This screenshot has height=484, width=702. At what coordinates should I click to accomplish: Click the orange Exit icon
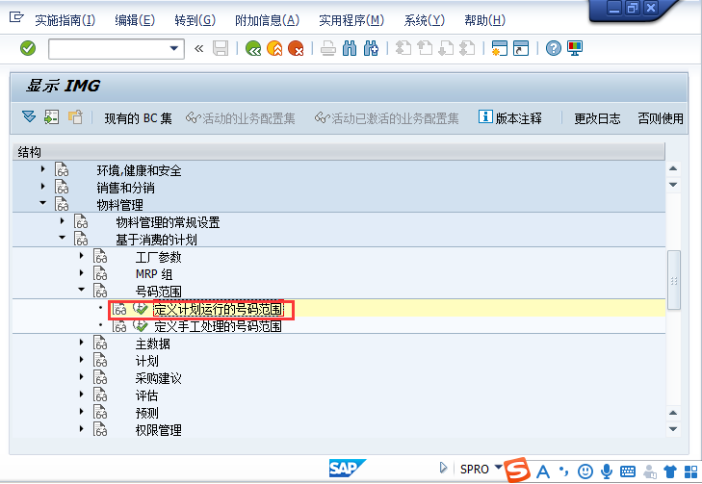274,48
